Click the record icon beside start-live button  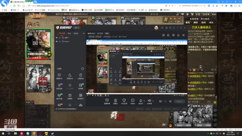(161, 101)
